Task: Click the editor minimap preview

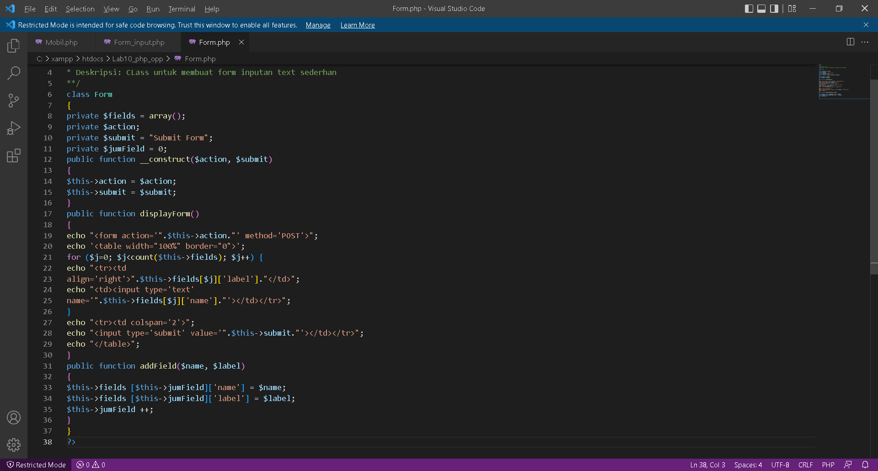Action: tap(843, 81)
